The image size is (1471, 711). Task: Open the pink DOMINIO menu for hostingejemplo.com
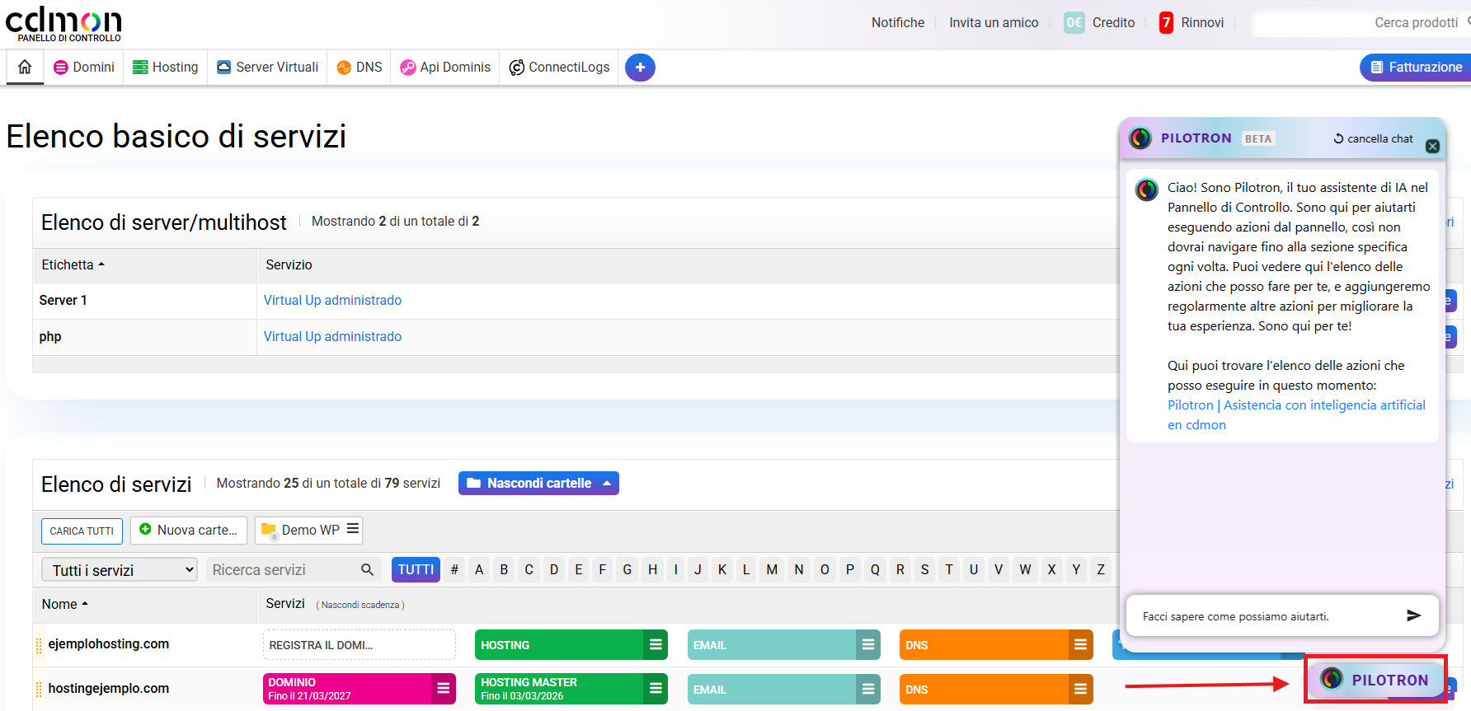click(x=443, y=688)
